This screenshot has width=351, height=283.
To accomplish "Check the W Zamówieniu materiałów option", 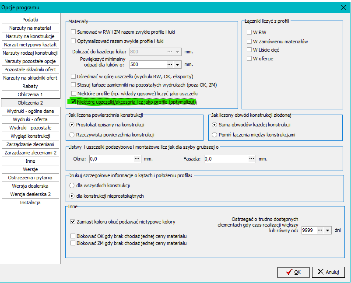I will coord(249,41).
